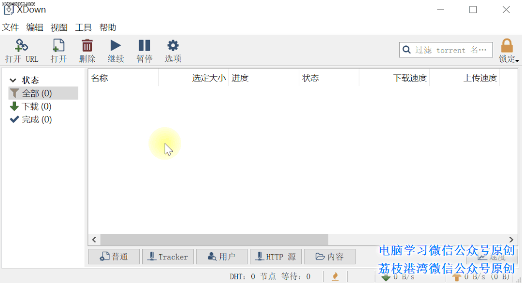
Task: Select the 下载 (0) filter
Action: [x=43, y=107]
